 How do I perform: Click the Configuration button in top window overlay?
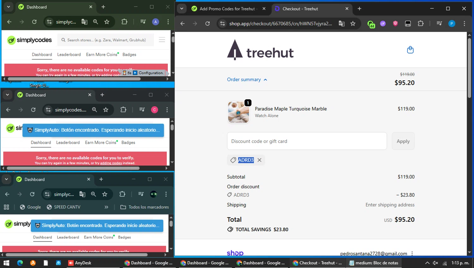[x=148, y=73]
